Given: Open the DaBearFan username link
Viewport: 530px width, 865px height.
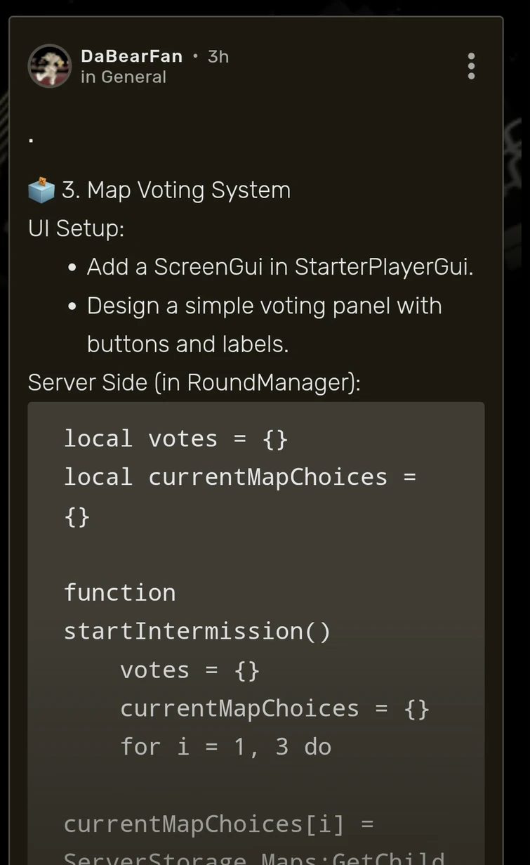Looking at the screenshot, I should pyautogui.click(x=131, y=56).
